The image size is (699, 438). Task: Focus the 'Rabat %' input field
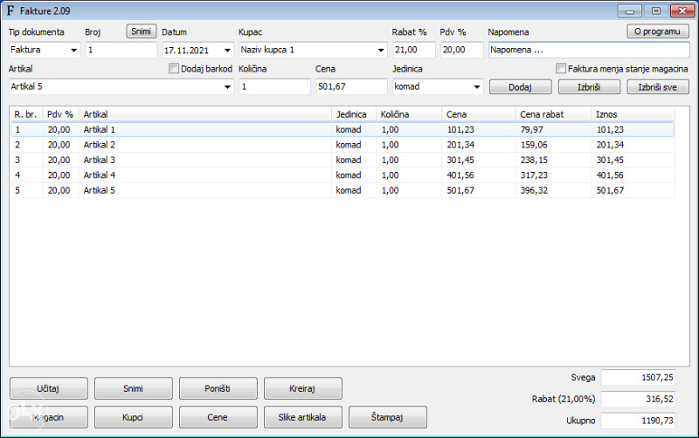(x=413, y=50)
